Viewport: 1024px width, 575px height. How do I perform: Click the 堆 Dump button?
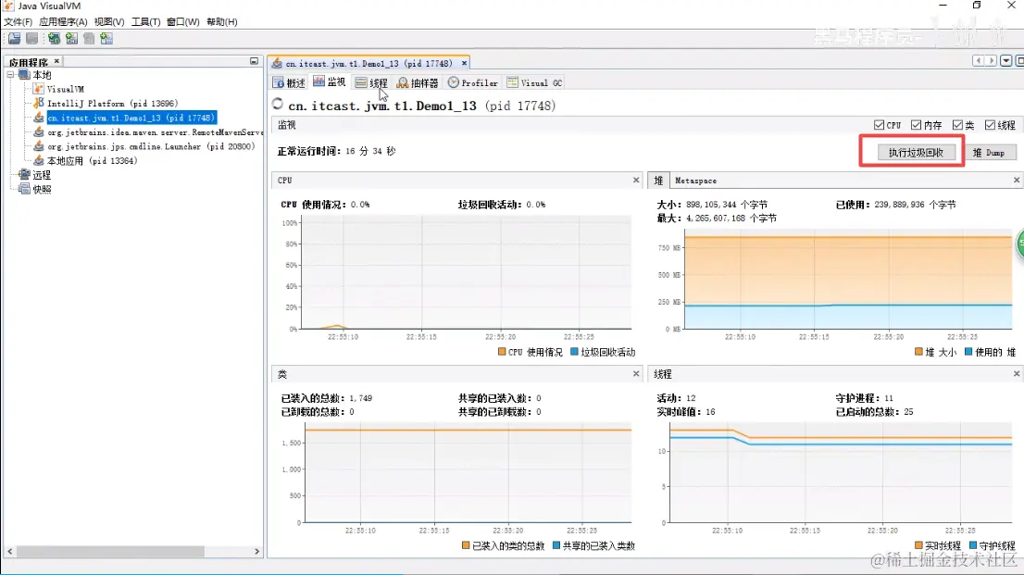tap(989, 152)
